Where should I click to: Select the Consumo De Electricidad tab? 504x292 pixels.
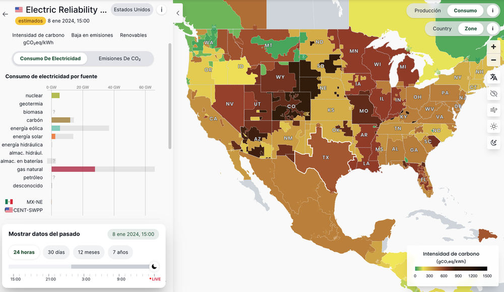(x=50, y=59)
